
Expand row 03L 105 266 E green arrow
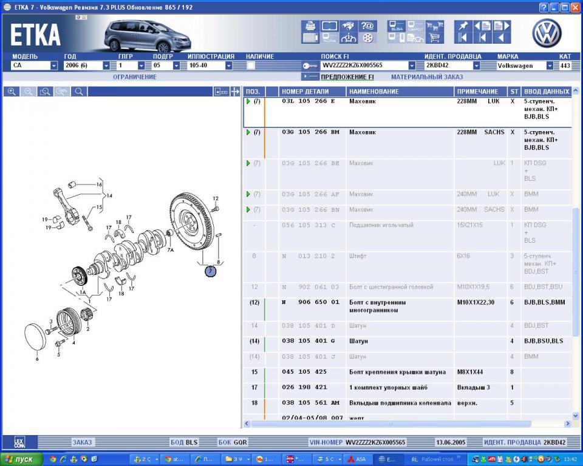pos(248,101)
